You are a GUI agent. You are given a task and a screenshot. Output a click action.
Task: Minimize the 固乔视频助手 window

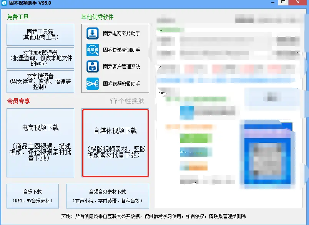(273, 3)
